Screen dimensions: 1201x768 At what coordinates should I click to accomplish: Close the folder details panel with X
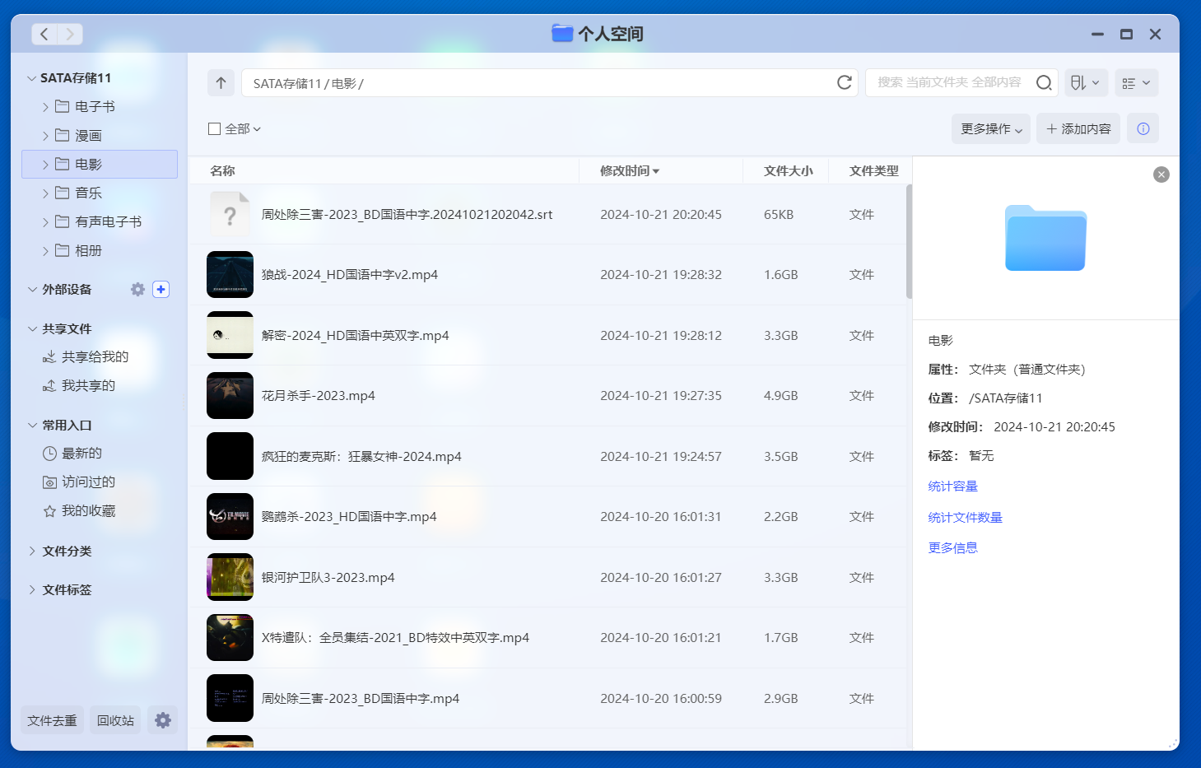pyautogui.click(x=1161, y=175)
